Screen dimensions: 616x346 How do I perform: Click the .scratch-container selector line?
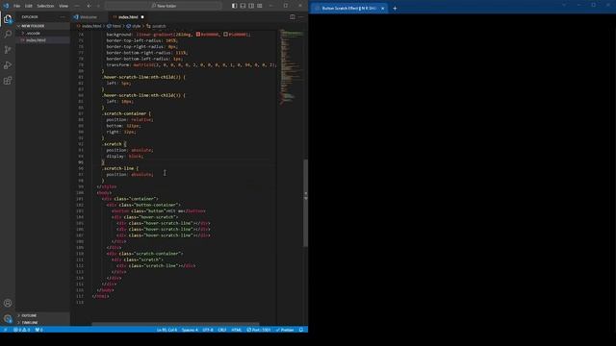click(x=126, y=113)
